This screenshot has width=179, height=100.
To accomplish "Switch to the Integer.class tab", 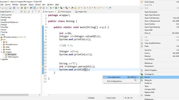I will tap(81, 12).
